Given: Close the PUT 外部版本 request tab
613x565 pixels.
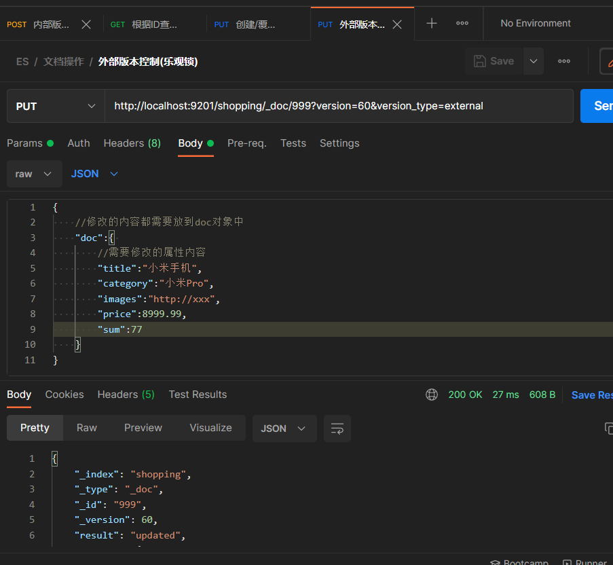Looking at the screenshot, I should pos(397,24).
